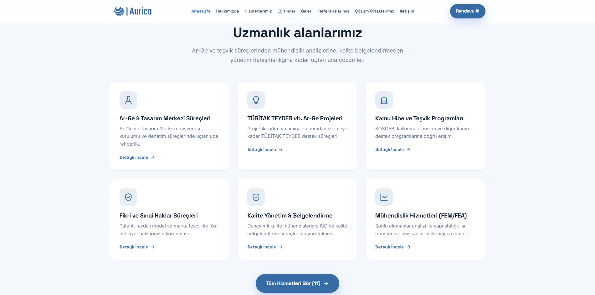595x295 pixels.
Task: Go to Referanslarımız
Action: tap(334, 11)
